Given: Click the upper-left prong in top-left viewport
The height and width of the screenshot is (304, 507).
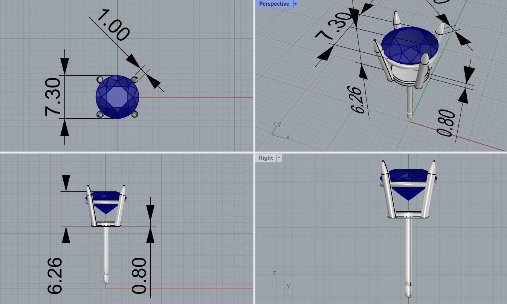Looking at the screenshot, I should tap(100, 79).
